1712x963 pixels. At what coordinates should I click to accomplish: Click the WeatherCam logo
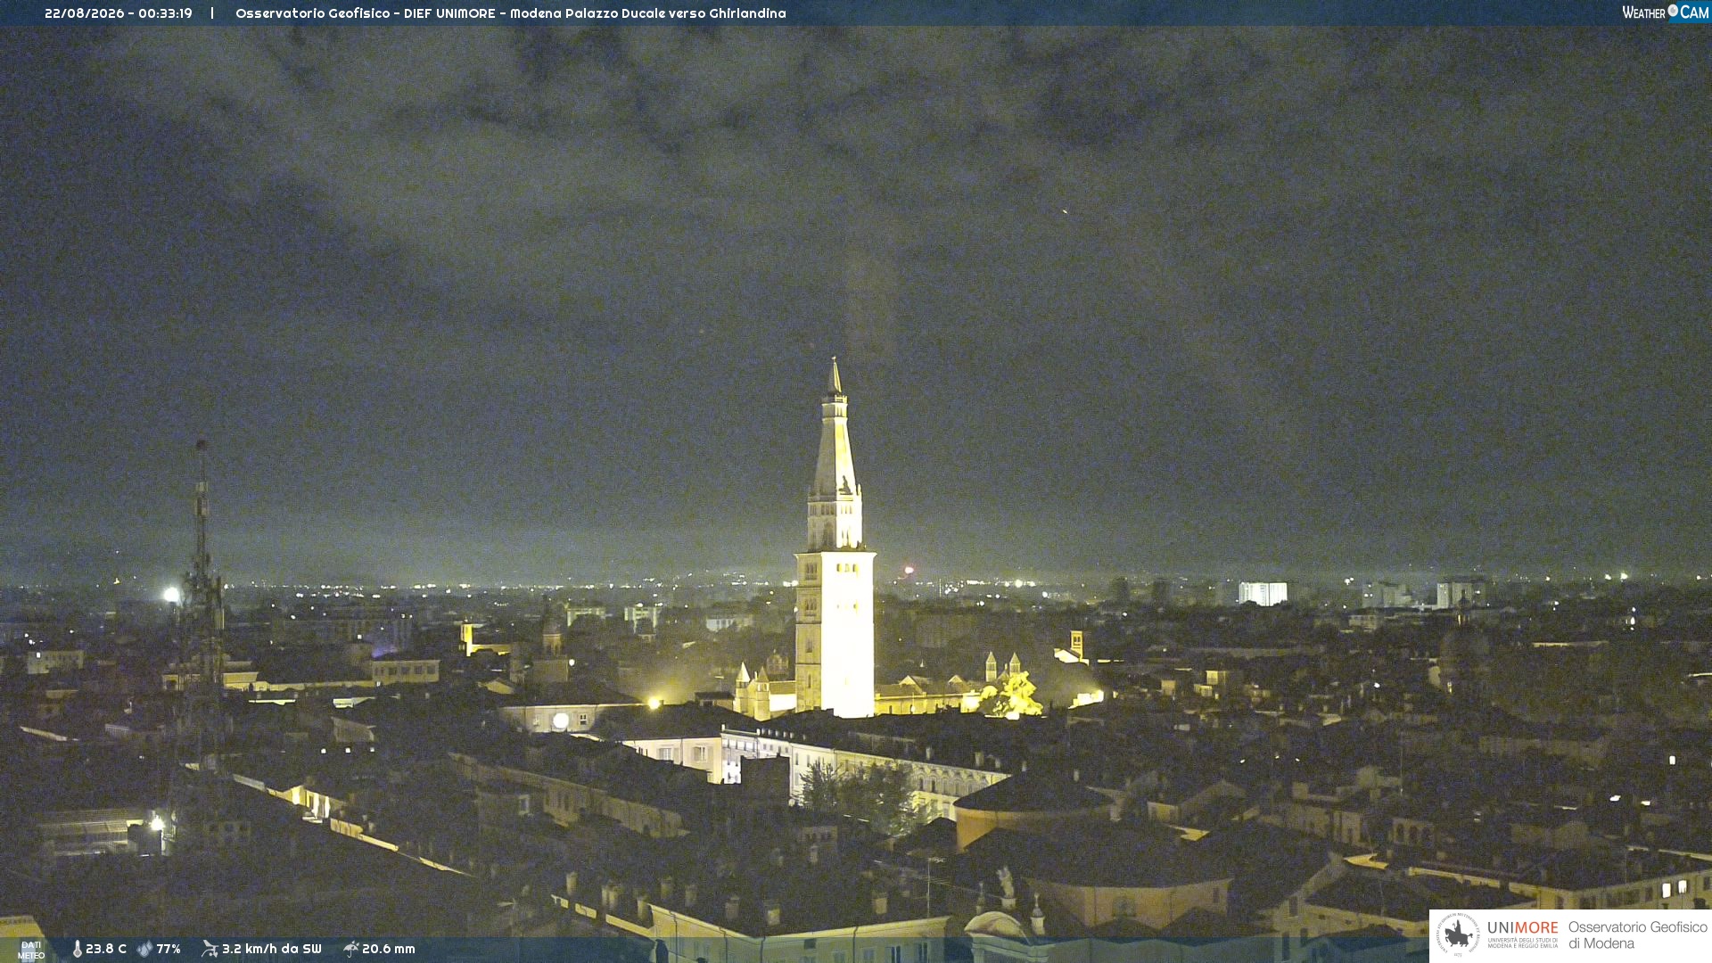tap(1665, 12)
